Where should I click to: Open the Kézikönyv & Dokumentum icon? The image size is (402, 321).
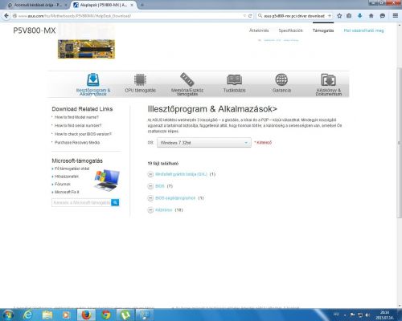pos(329,79)
